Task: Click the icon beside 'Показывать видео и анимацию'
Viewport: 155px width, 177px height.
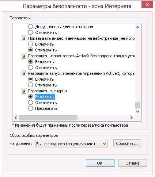Action: pos(24,38)
